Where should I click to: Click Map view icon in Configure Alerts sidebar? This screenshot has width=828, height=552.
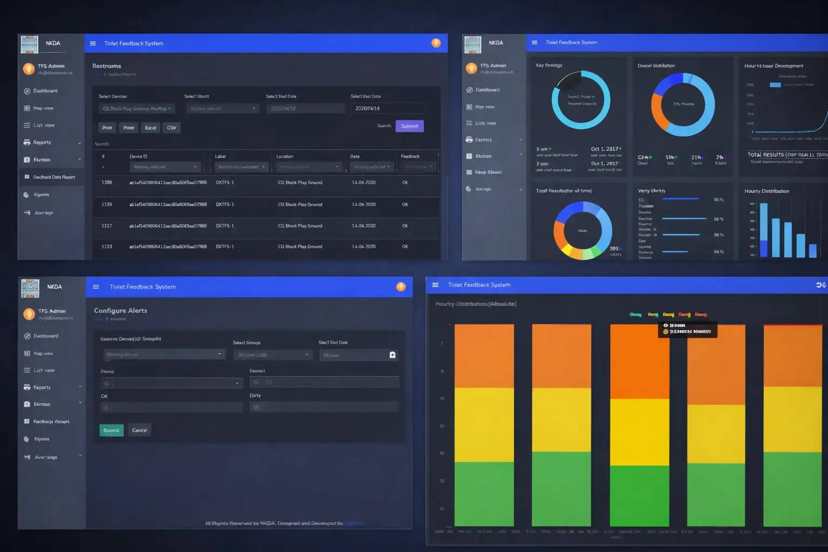pos(27,354)
